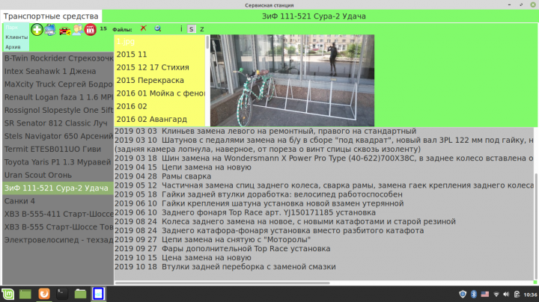Click log line '2019 03 18 Шин замена'
The image size is (539, 302).
click(x=324, y=158)
